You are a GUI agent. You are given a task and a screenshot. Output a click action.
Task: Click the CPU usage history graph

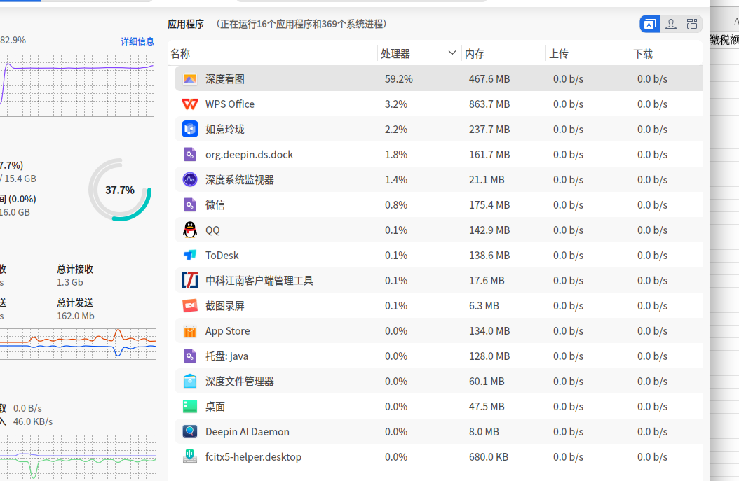click(x=77, y=85)
